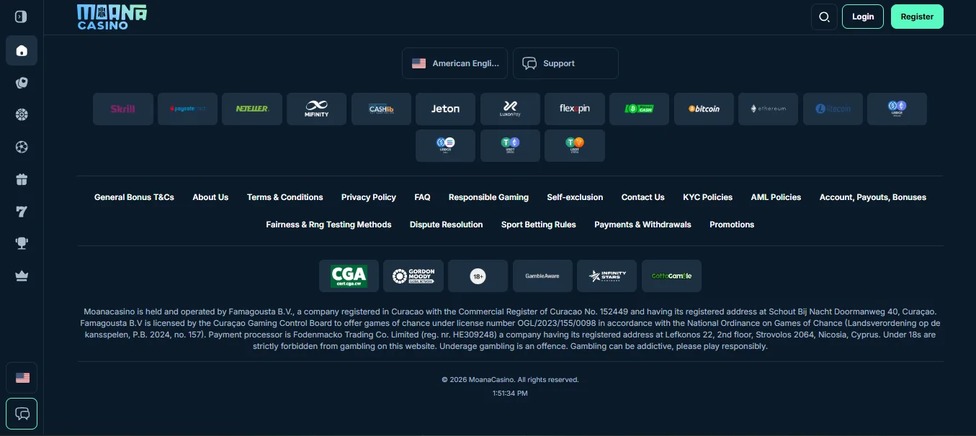976x436 pixels.
Task: Click the MiFinity payment logo
Action: tap(317, 109)
